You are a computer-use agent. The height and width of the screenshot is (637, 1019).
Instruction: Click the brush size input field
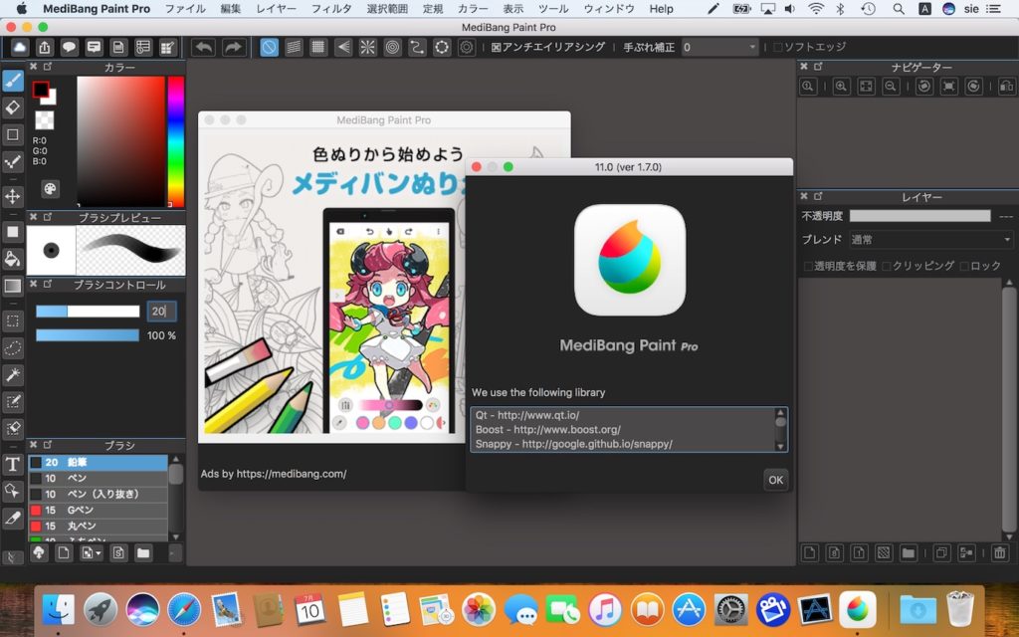pyautogui.click(x=161, y=312)
